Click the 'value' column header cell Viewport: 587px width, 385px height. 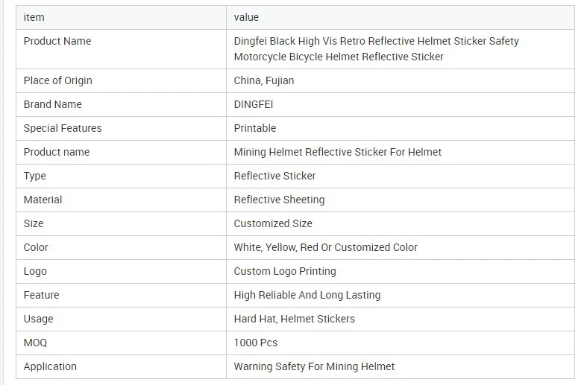click(401, 17)
